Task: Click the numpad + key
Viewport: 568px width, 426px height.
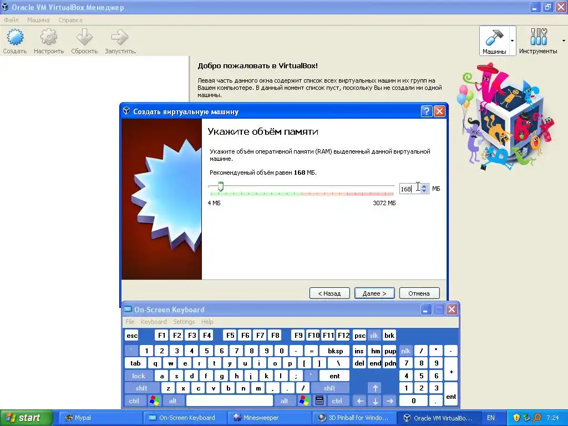Action: 451,369
